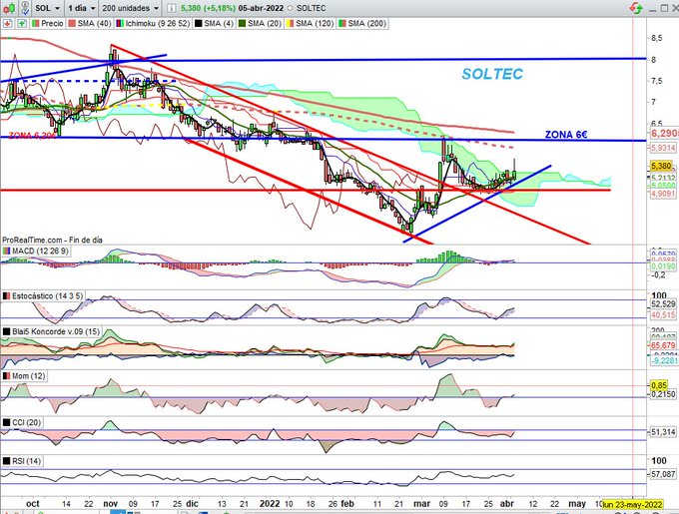The width and height of the screenshot is (679, 514).
Task: Select the red 'ZONA 6,20€' annotation
Action: (32, 136)
